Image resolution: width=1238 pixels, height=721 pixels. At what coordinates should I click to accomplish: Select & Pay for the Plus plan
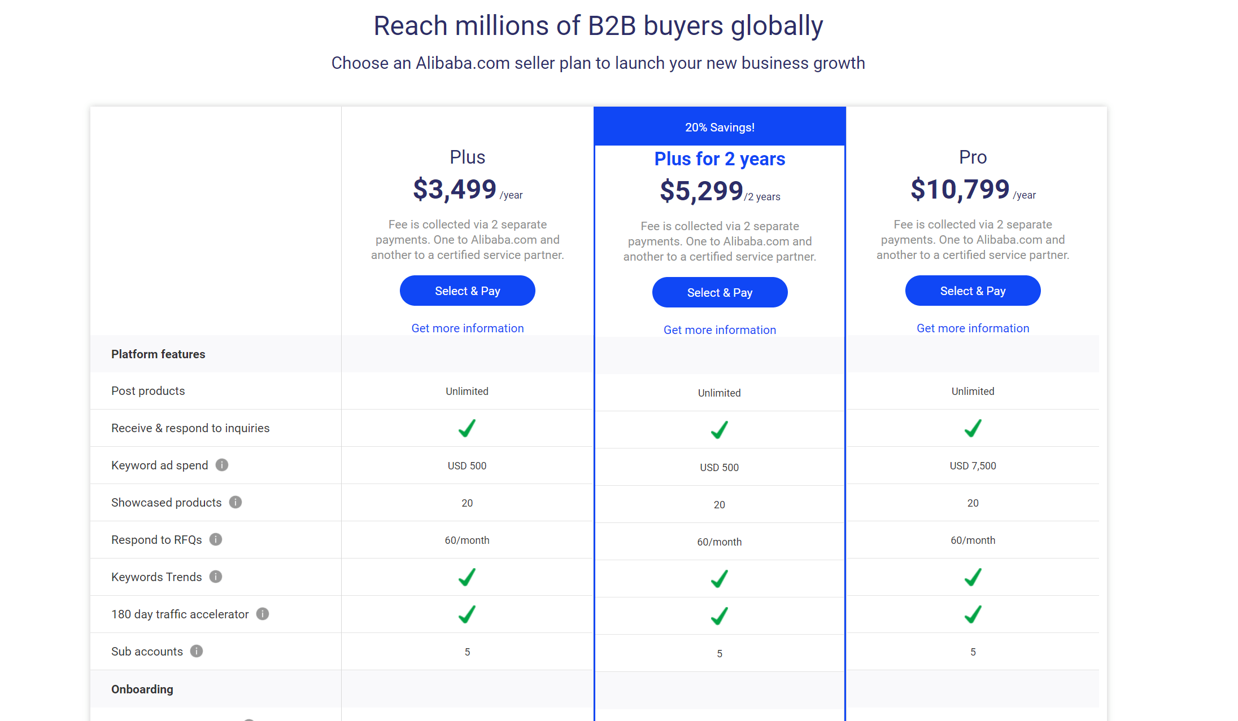pos(467,291)
